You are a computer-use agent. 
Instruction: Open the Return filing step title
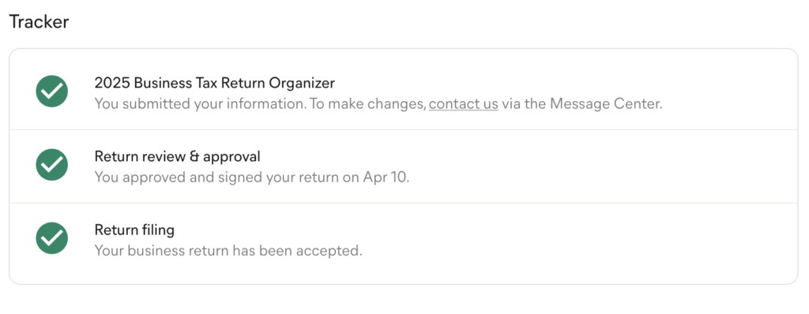(134, 230)
